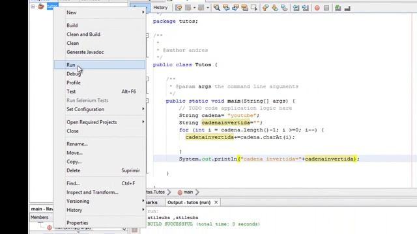Click the "BUILD SUCCESSFUL" output line

[203, 224]
